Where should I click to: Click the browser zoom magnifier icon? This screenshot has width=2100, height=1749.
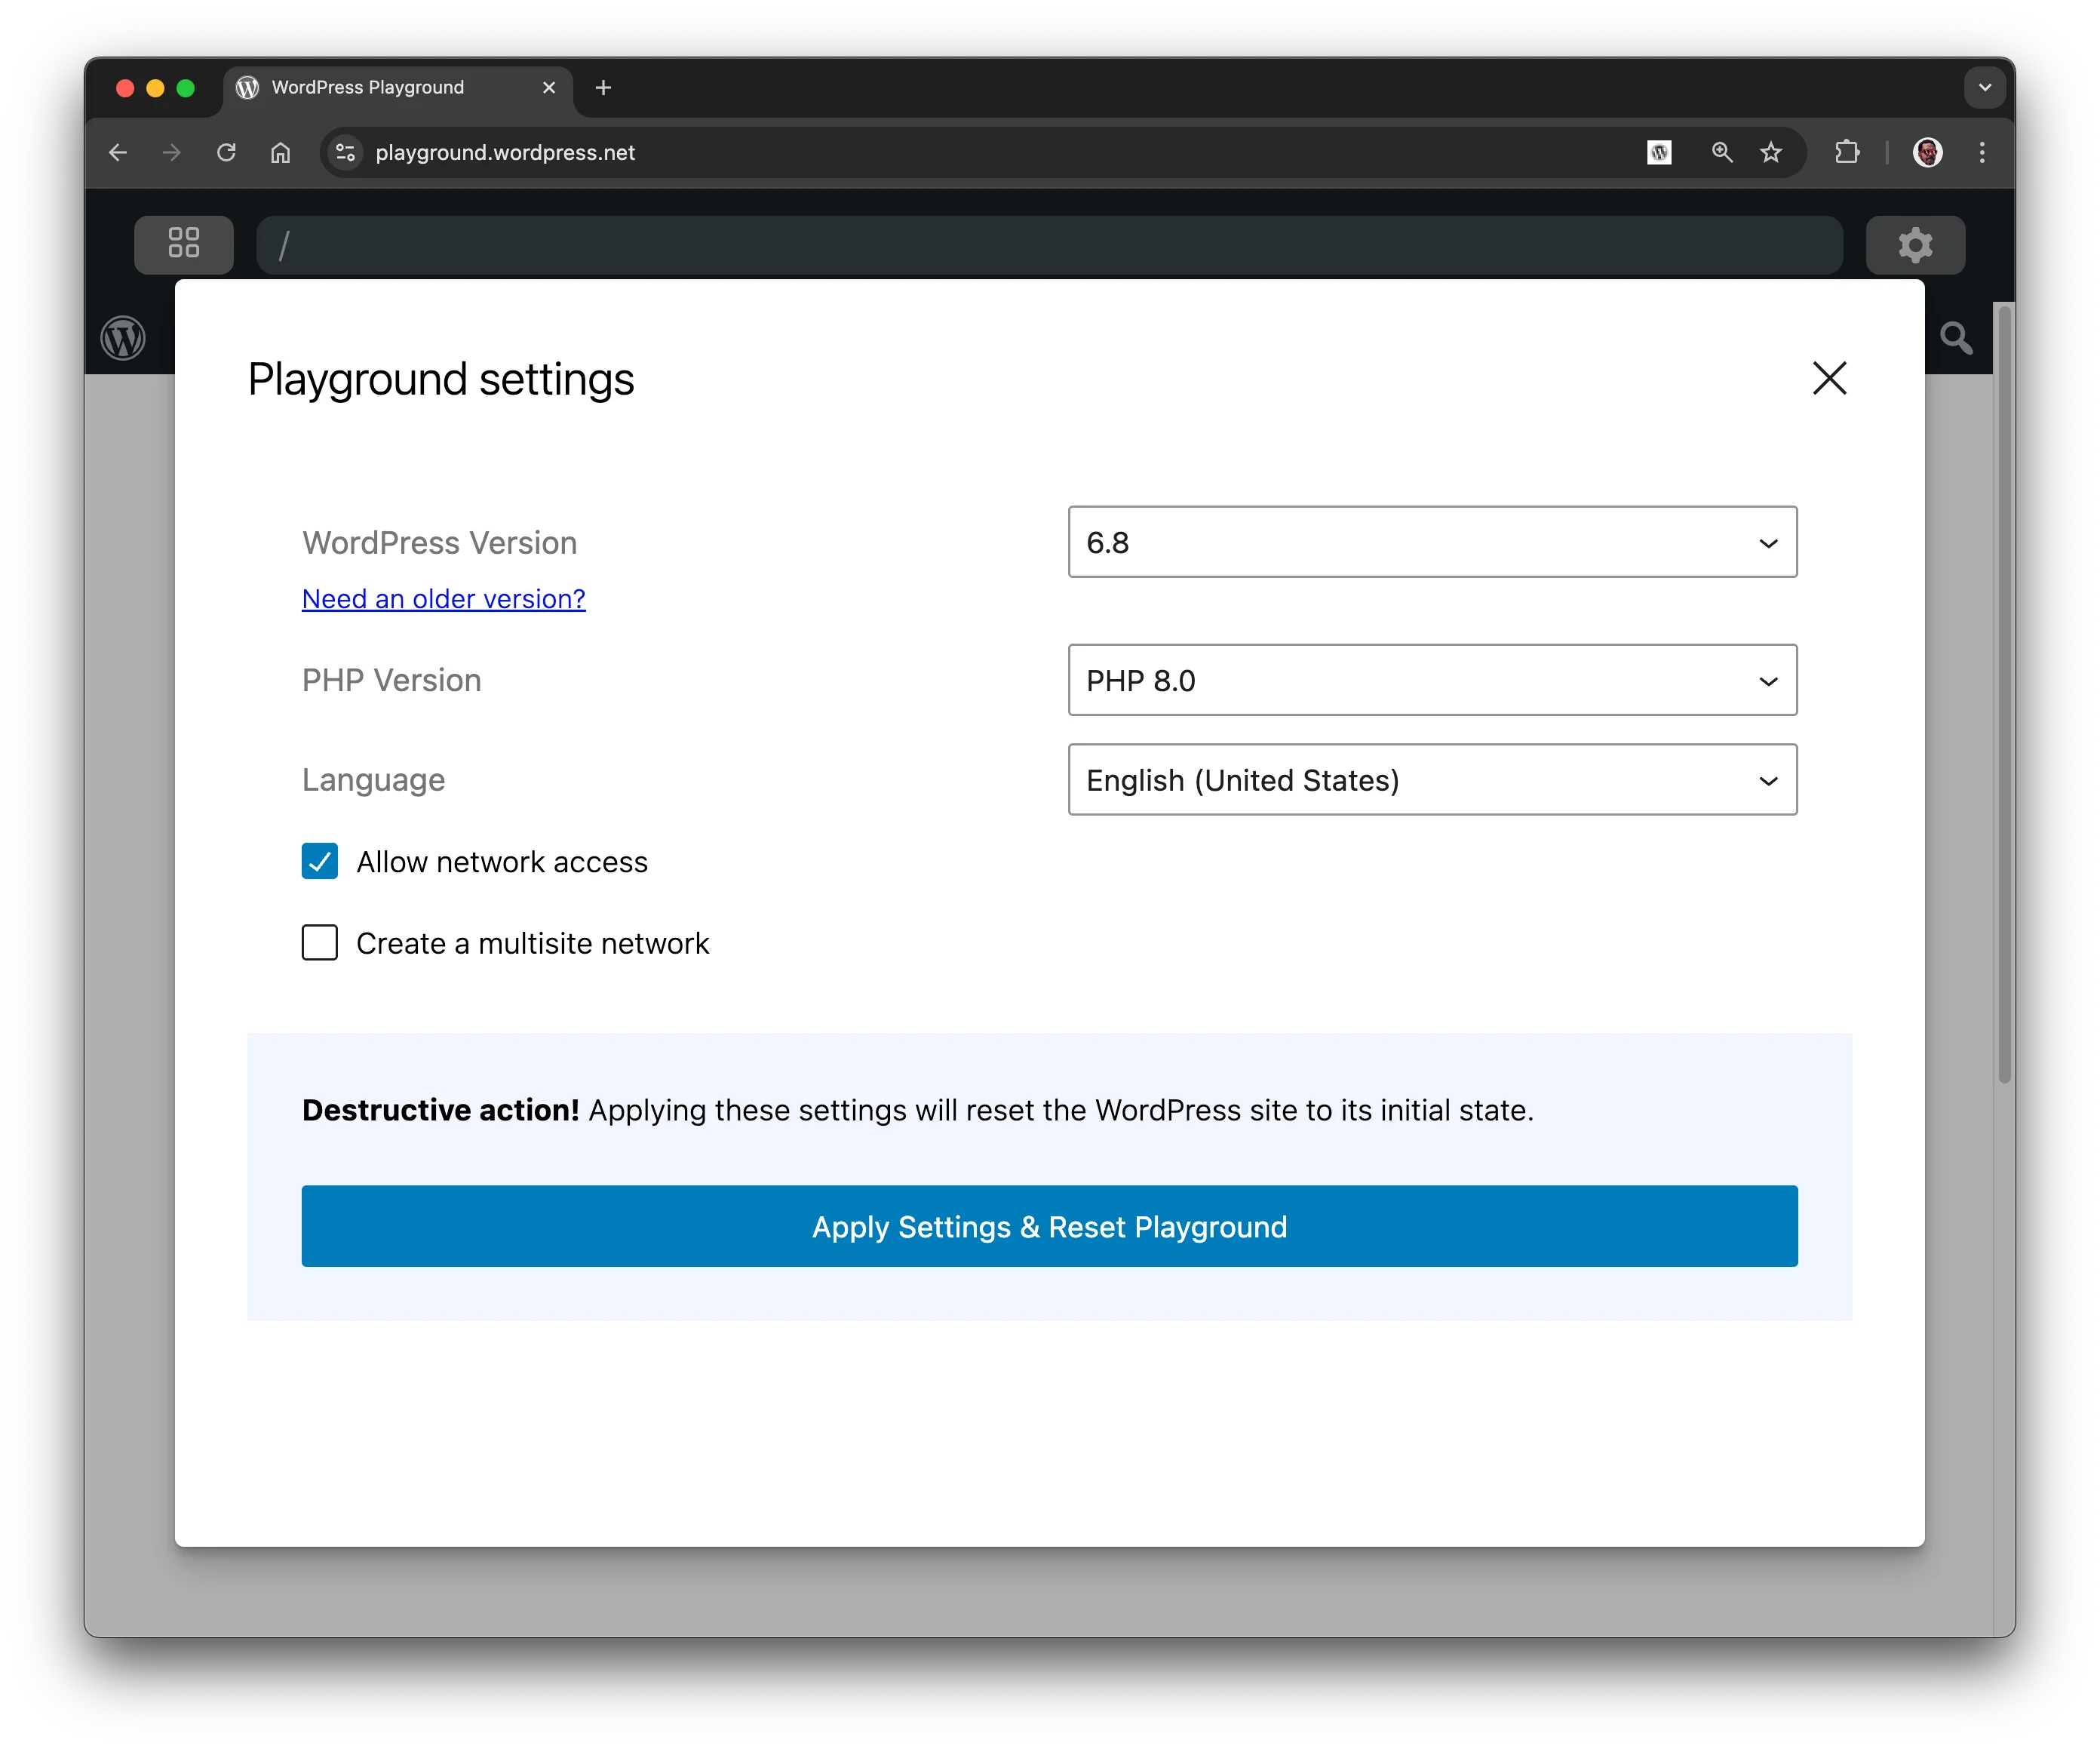[x=1721, y=152]
